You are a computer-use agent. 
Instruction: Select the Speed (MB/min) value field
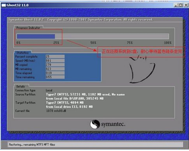coord(55,60)
